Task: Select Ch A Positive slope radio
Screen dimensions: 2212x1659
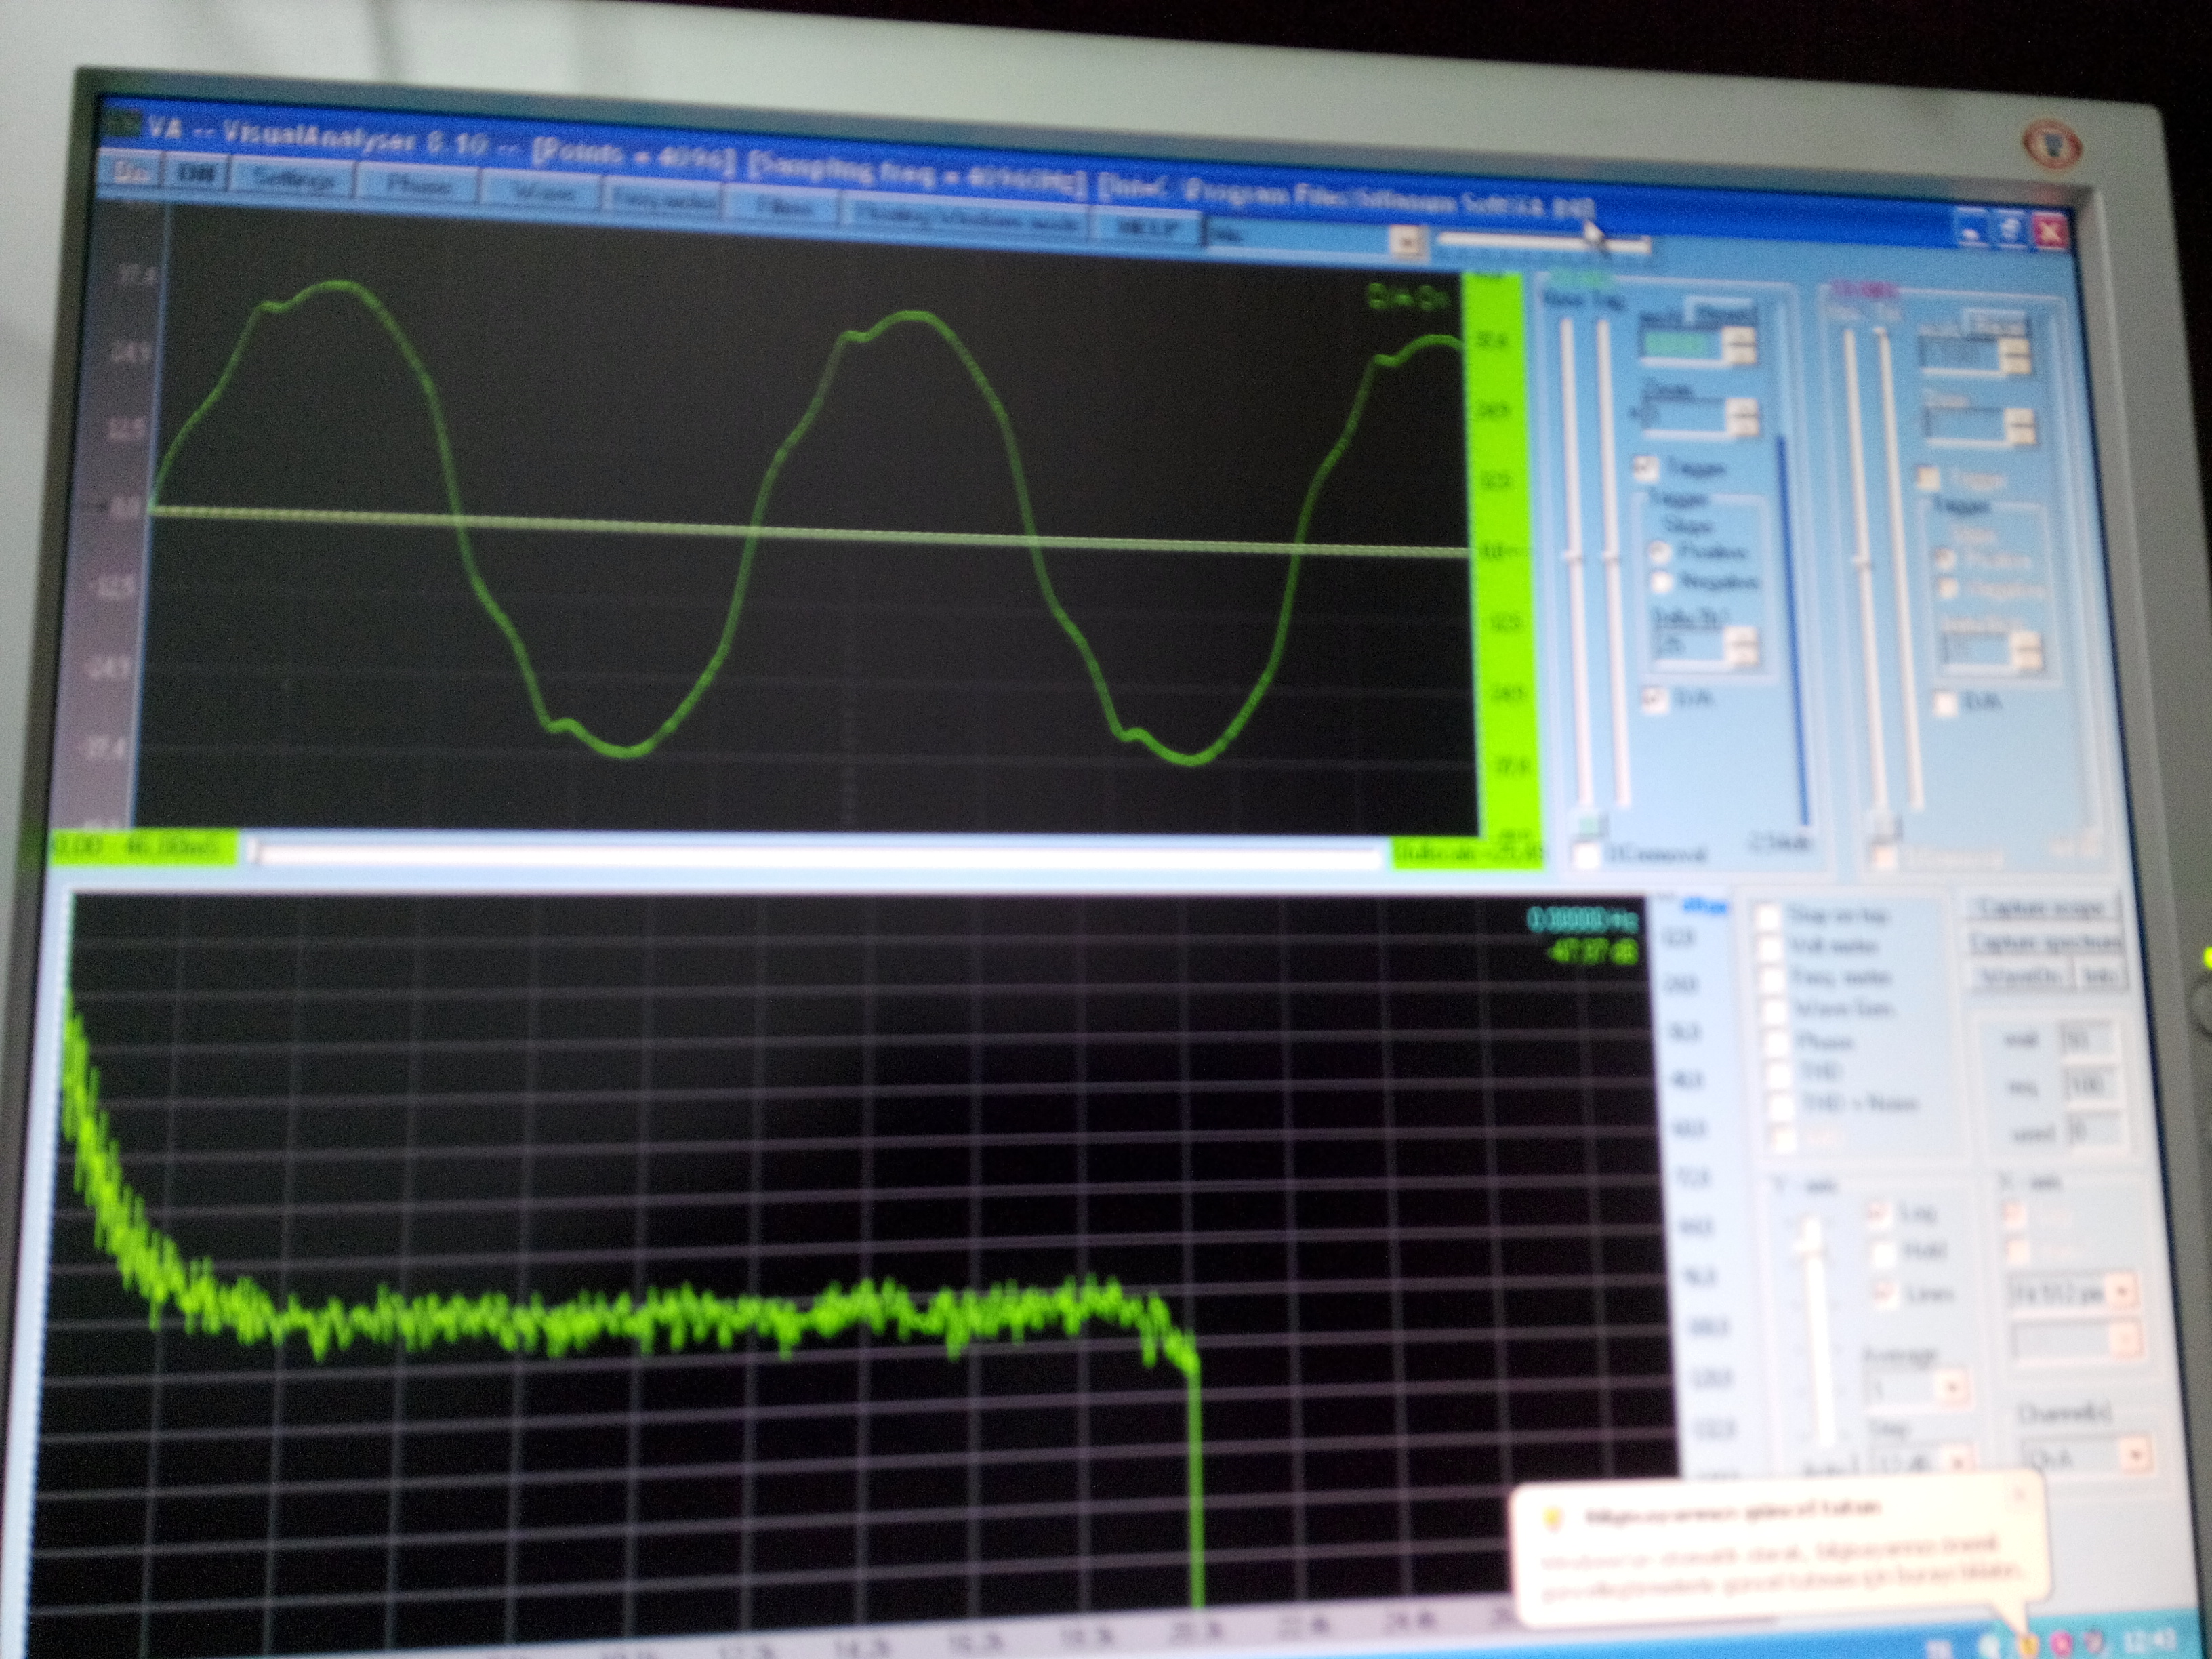Action: pos(1661,551)
